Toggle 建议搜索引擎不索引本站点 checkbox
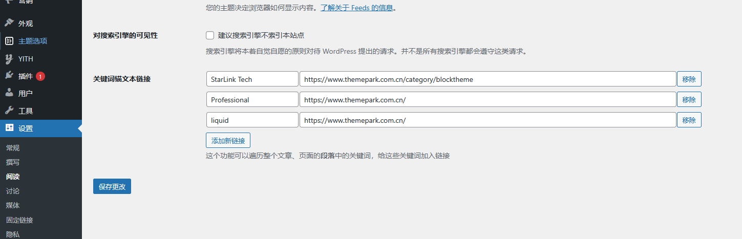Viewport: 742px width, 239px height. 210,35
